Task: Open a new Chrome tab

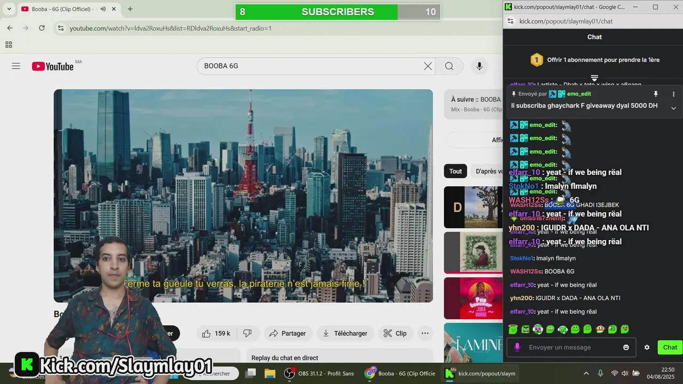Action: coord(130,9)
